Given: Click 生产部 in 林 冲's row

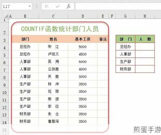Looking at the screenshot, I should (x=25, y=84).
